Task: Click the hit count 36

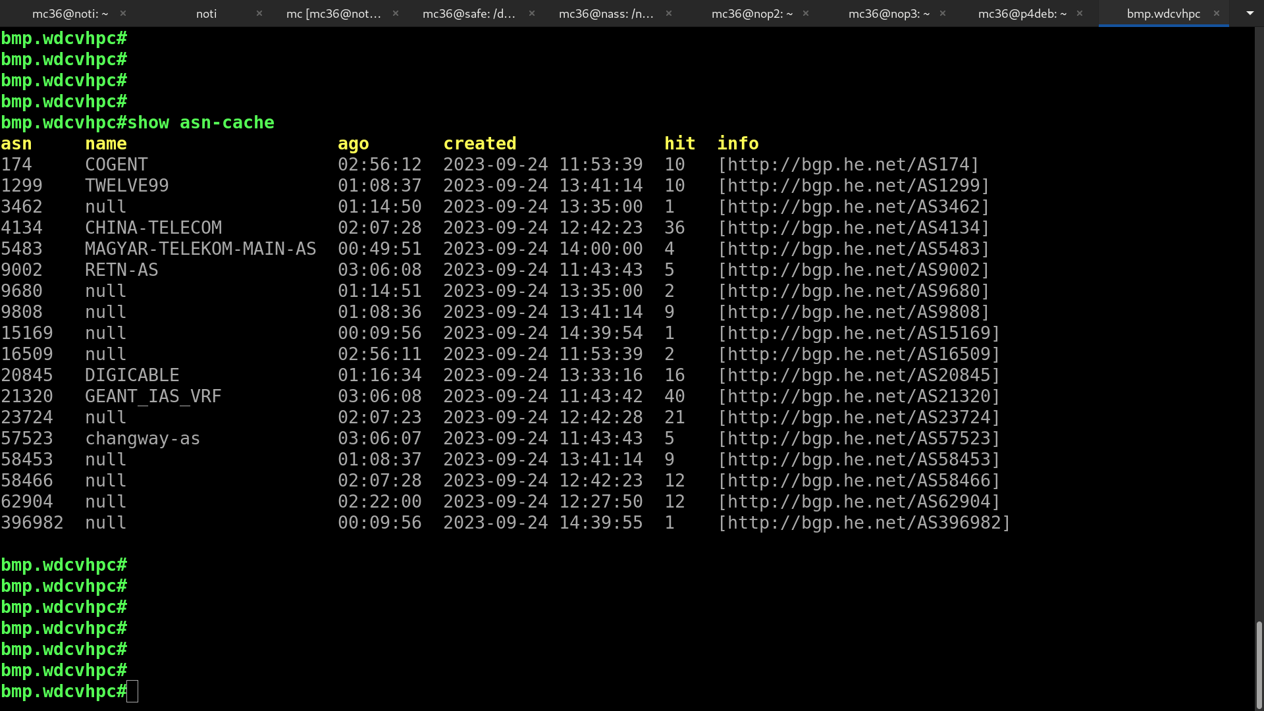Action: 675,228
